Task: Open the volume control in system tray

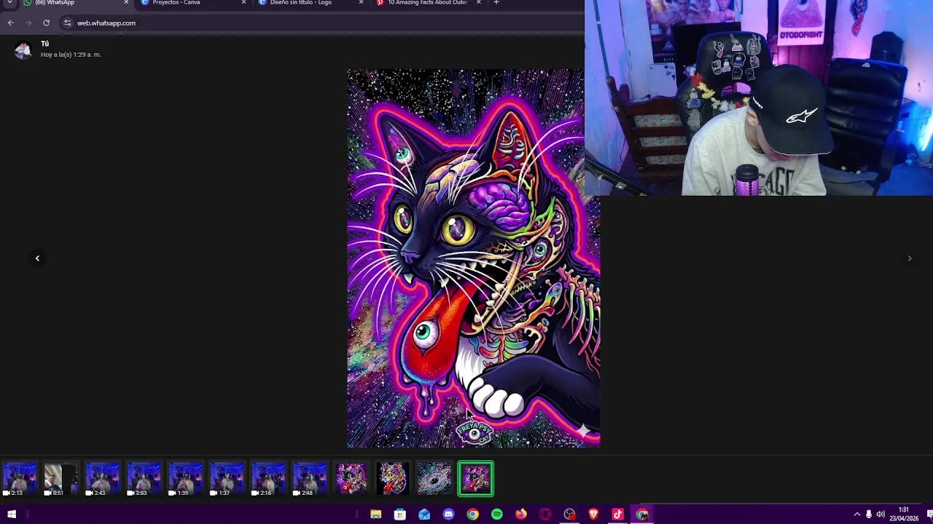Action: tap(881, 515)
